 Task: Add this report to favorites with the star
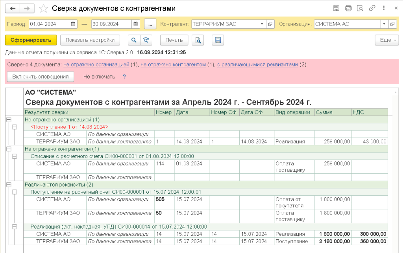[x=44, y=8]
